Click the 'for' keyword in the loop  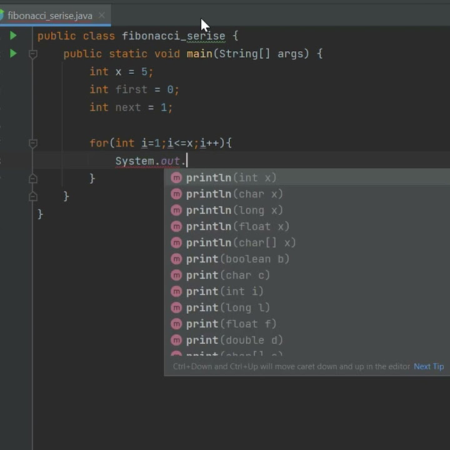click(99, 143)
